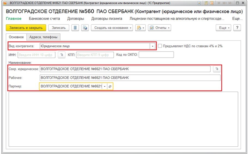
Task: Focus the Код по ОКПО field
Action: pyautogui.click(x=156, y=55)
